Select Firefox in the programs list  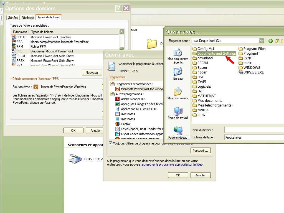pyautogui.click(x=125, y=124)
